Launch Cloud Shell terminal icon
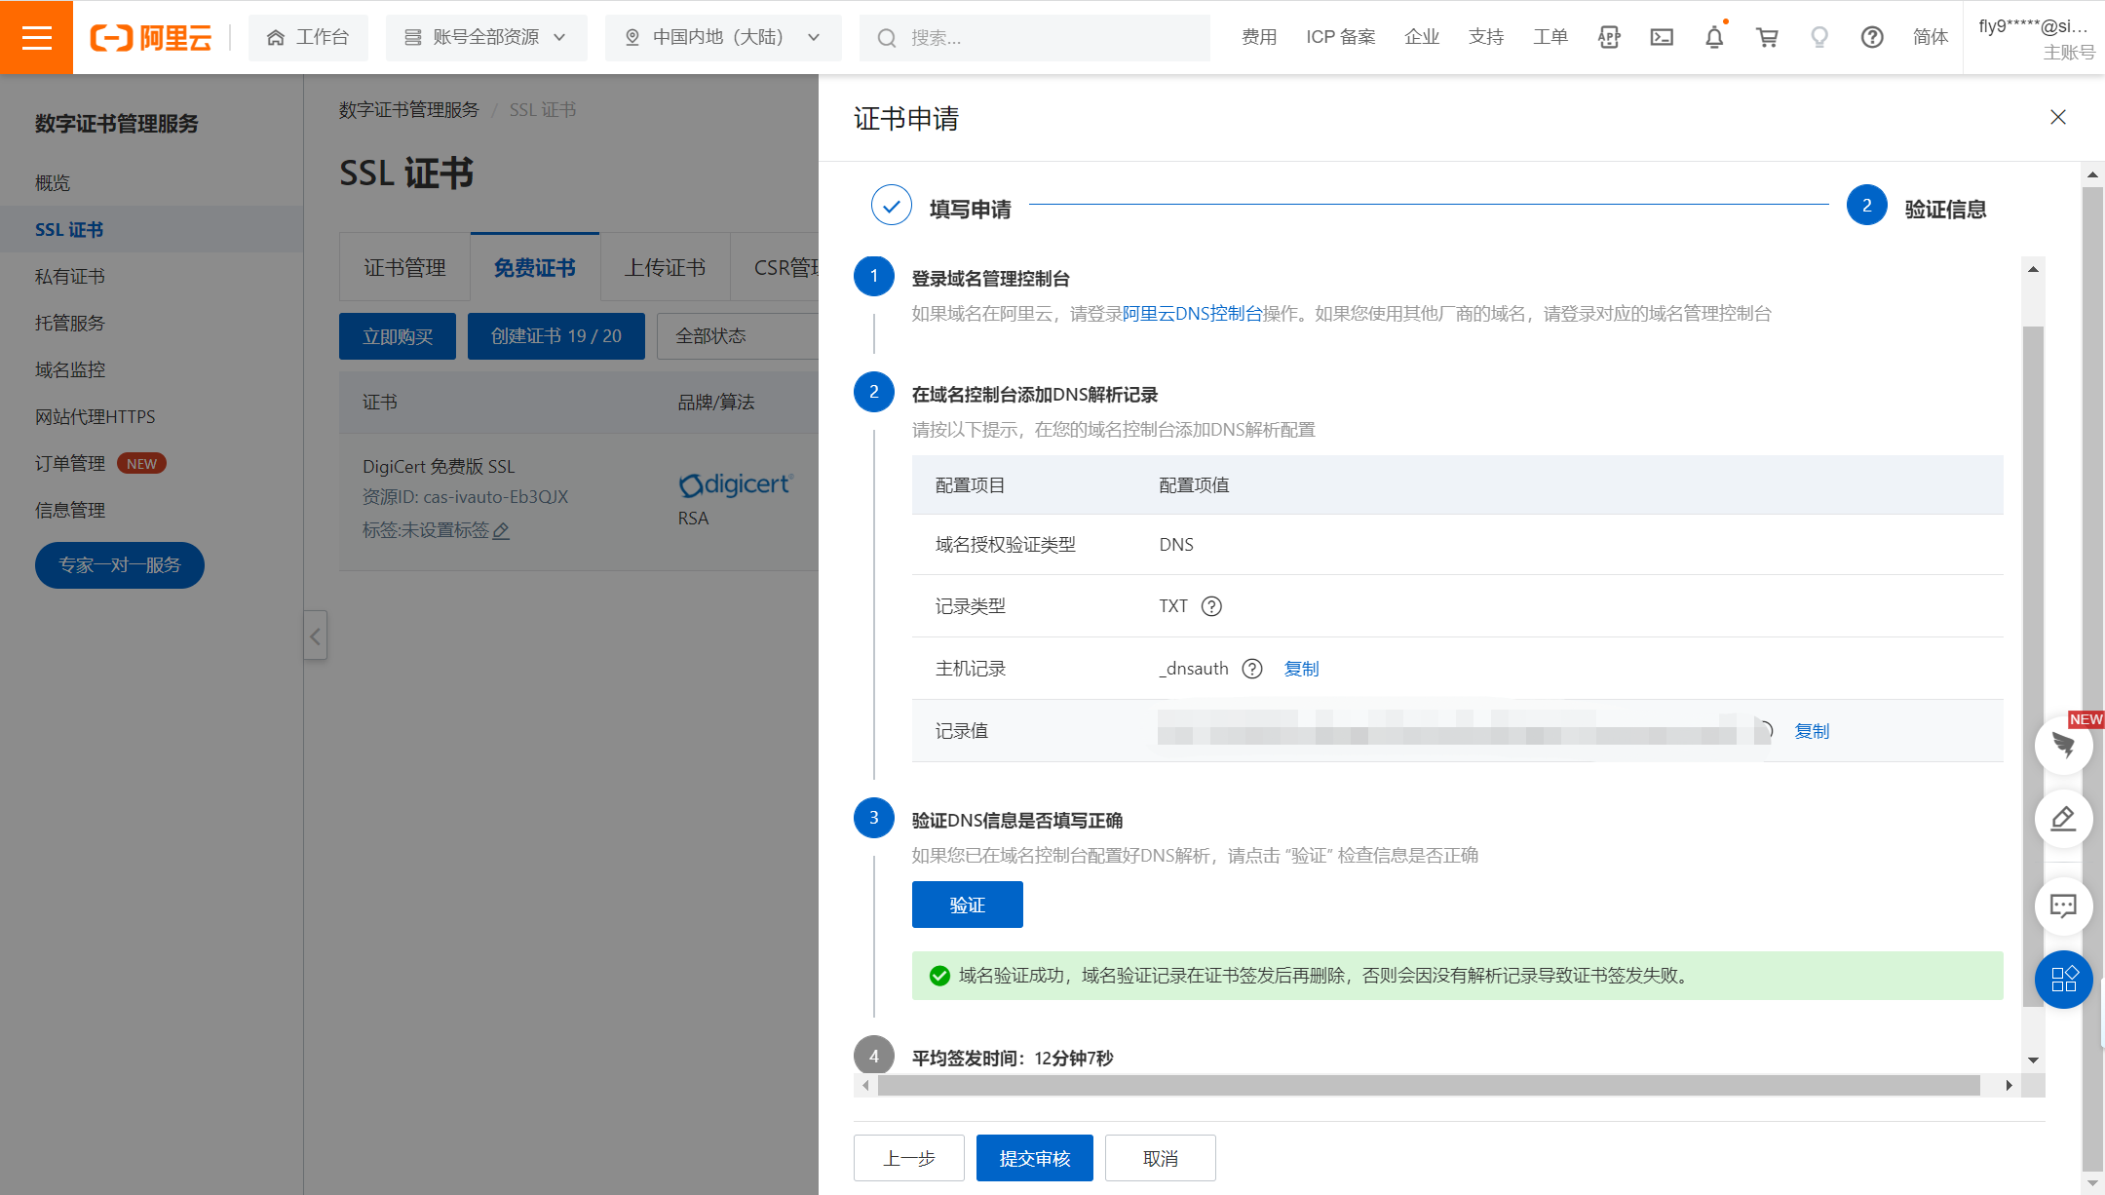 [x=1662, y=37]
